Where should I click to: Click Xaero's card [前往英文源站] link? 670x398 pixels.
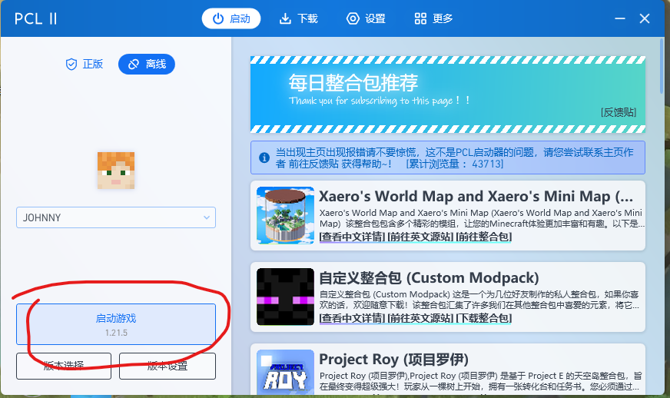click(420, 237)
